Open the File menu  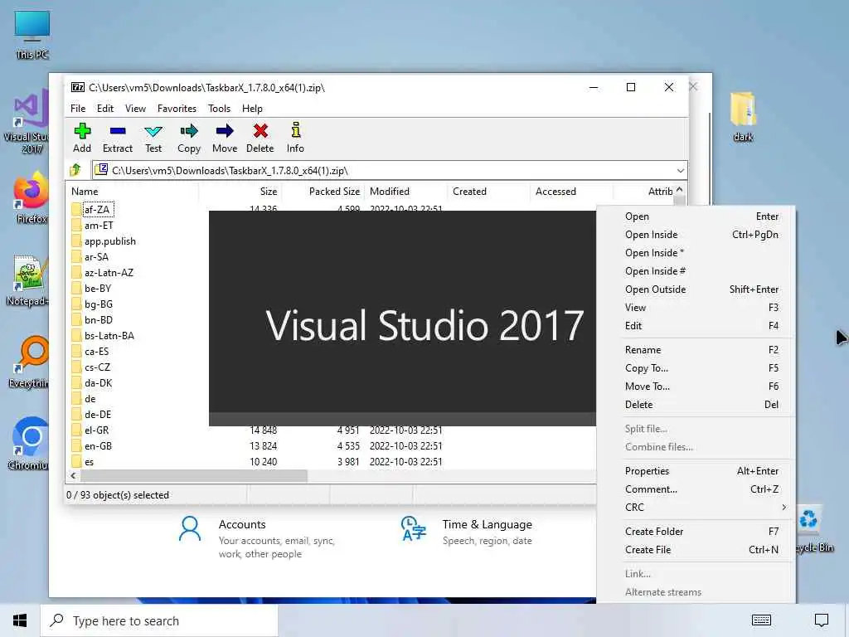78,109
